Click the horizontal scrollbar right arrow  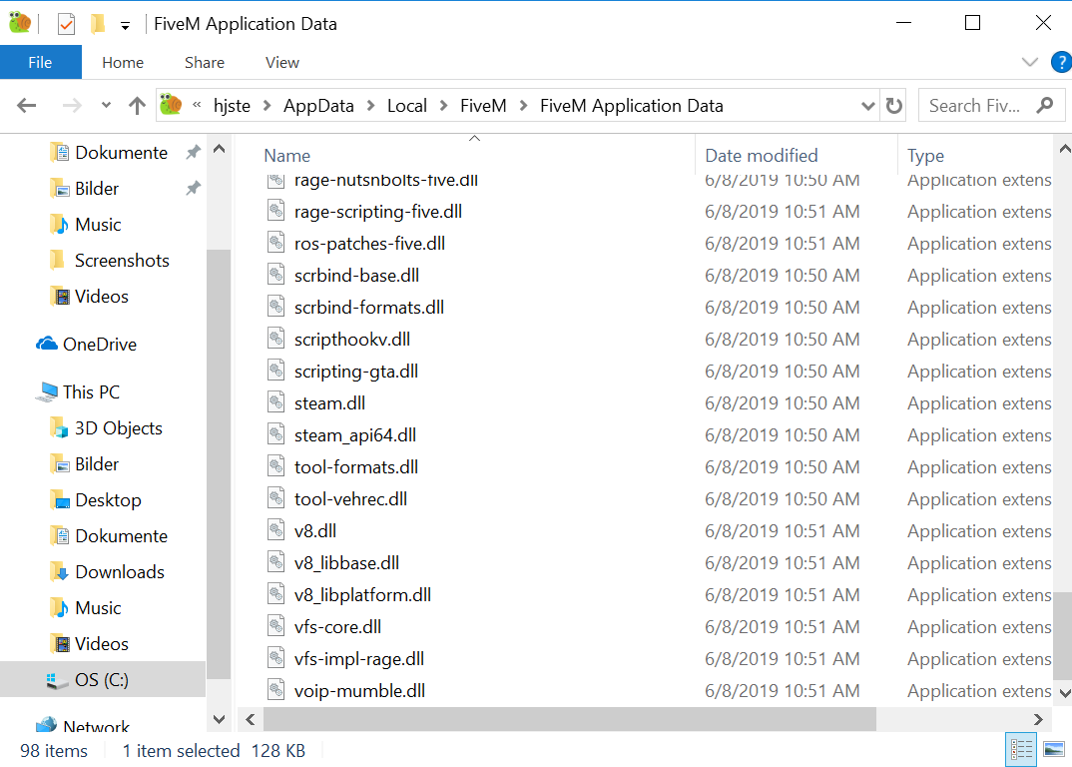click(x=1038, y=719)
